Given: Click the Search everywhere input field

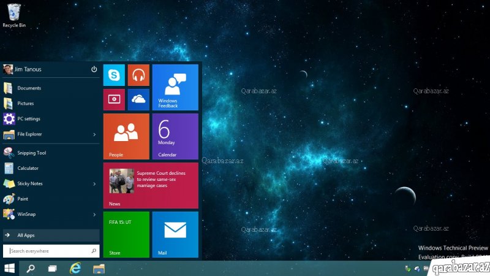Looking at the screenshot, I should click(51, 251).
